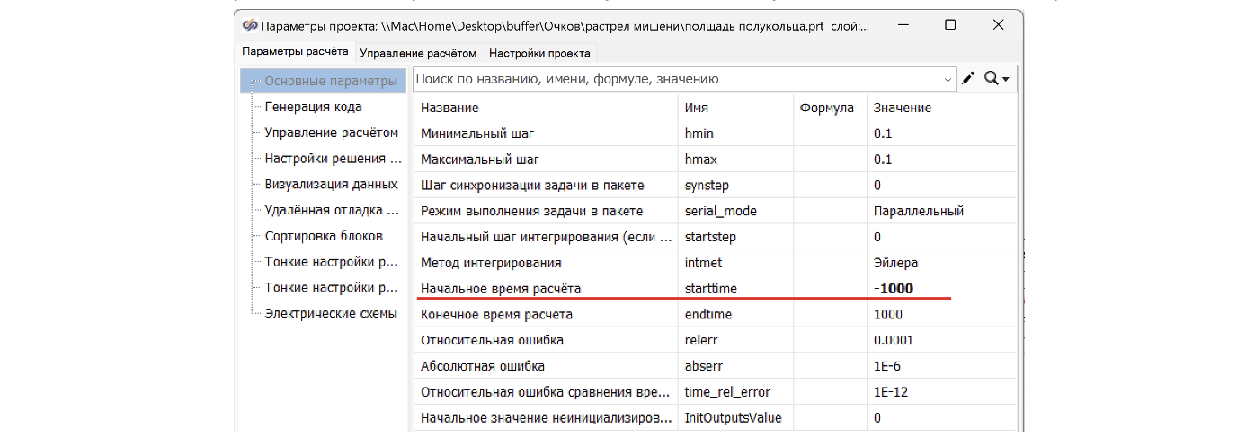The width and height of the screenshot is (1237, 436).
Task: Expand the search field dropdown arrow
Action: 948,80
